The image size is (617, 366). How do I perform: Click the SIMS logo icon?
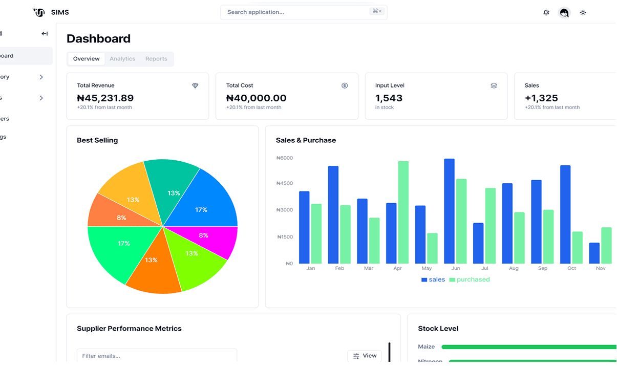pos(39,12)
